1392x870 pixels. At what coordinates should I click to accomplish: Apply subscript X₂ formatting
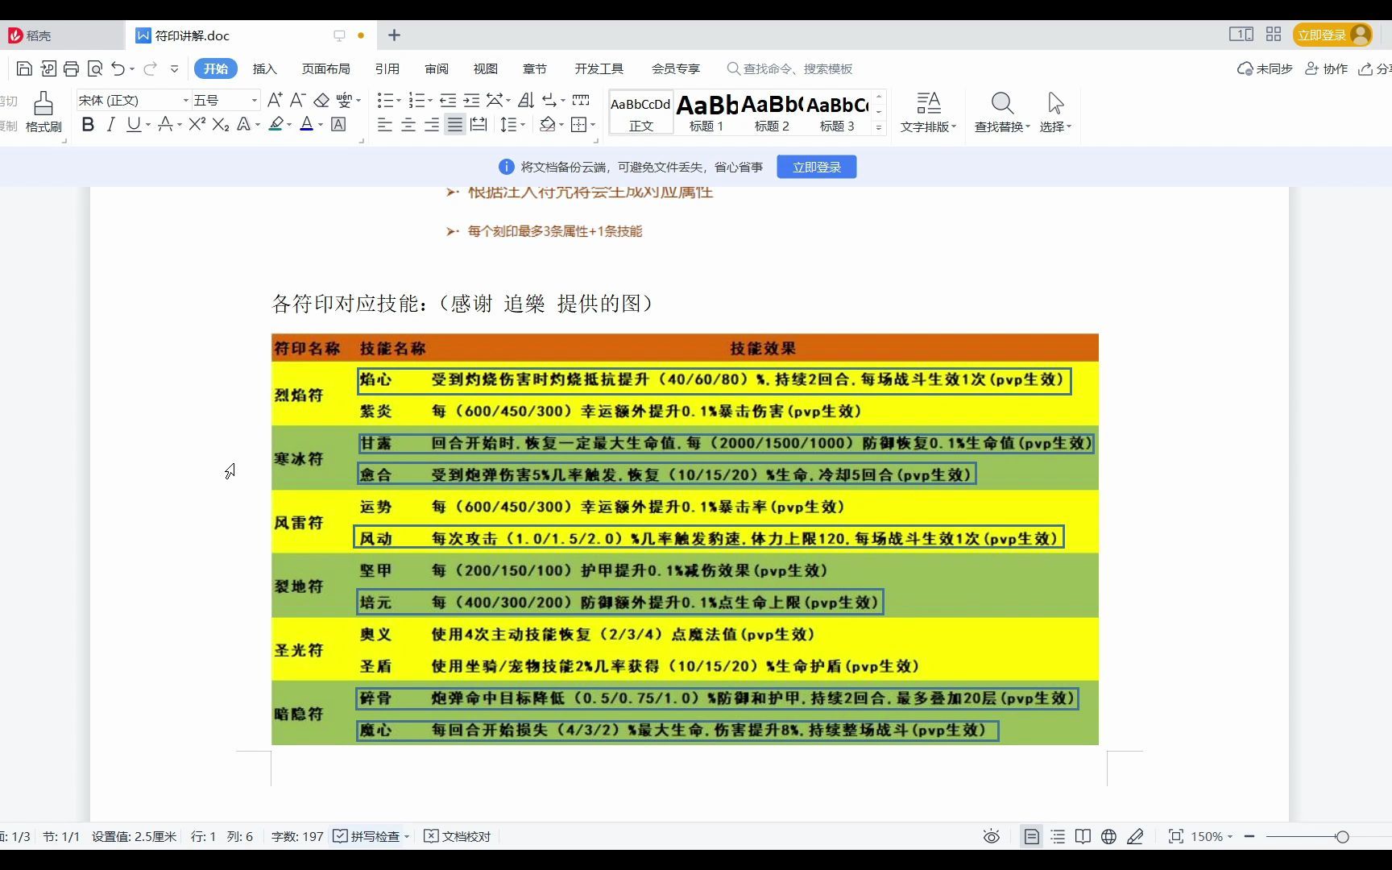tap(221, 124)
